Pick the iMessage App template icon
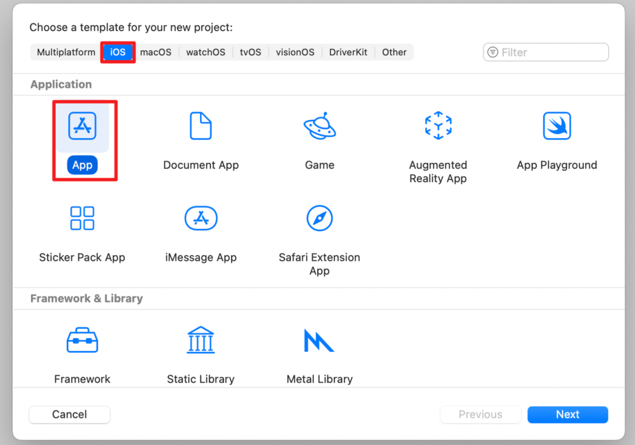The width and height of the screenshot is (635, 445). 201,218
